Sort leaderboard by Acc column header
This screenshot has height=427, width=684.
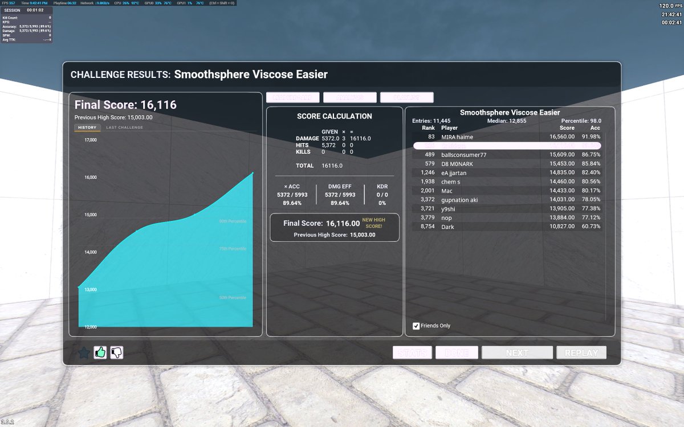(x=595, y=128)
